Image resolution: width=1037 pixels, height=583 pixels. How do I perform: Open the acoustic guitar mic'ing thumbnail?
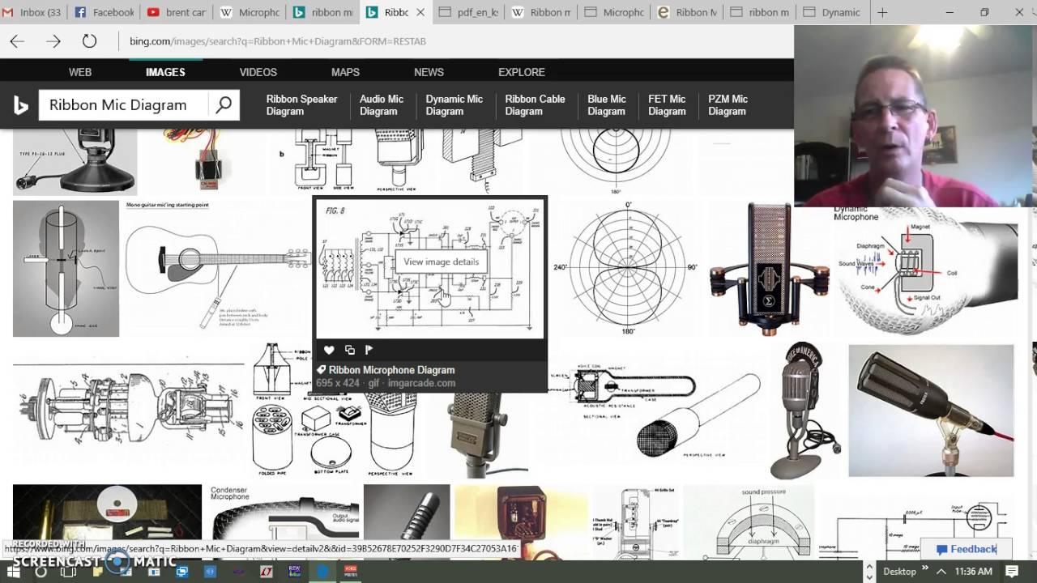click(x=217, y=269)
